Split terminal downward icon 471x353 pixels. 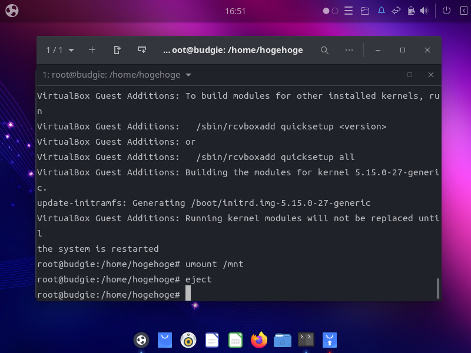(x=142, y=50)
